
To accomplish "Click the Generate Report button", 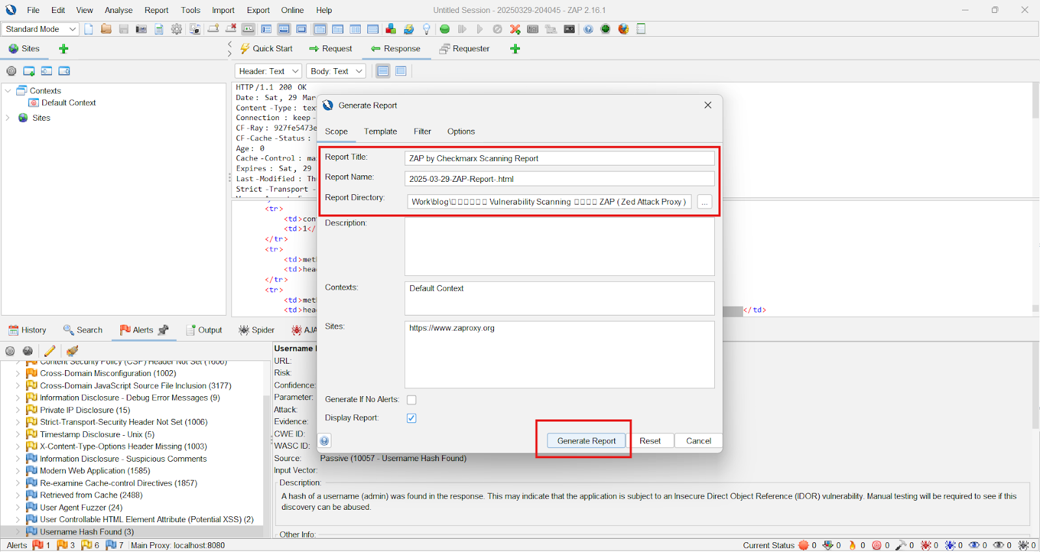I will pyautogui.click(x=586, y=441).
